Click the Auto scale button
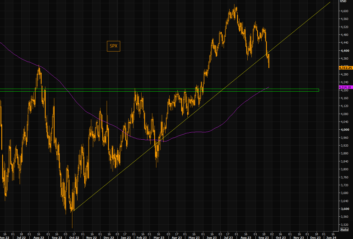Screen dimensions: 353x239 [x=344, y=230]
